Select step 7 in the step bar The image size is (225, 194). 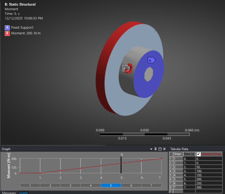(x=151, y=185)
